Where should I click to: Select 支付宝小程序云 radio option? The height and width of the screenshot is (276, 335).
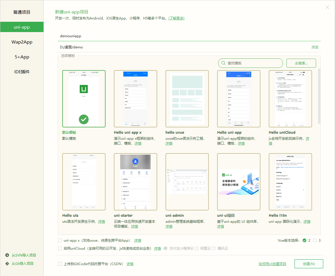click(x=165, y=248)
